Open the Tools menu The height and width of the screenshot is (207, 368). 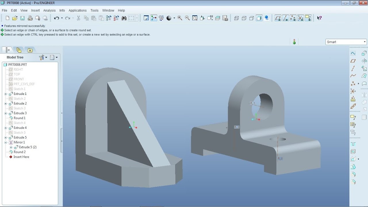[94, 10]
